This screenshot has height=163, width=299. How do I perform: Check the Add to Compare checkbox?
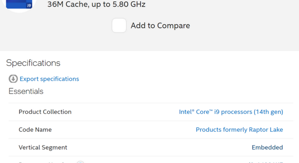pyautogui.click(x=119, y=26)
